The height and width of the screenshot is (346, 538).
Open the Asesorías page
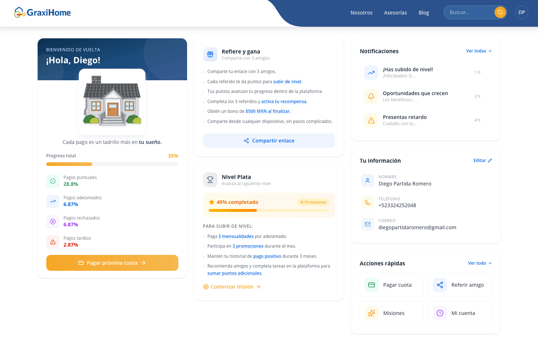[395, 12]
